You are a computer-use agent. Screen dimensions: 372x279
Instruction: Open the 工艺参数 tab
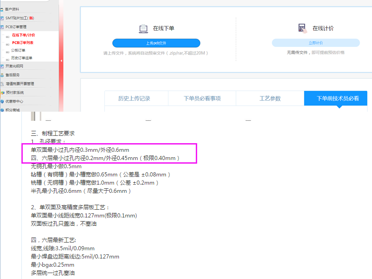point(270,98)
